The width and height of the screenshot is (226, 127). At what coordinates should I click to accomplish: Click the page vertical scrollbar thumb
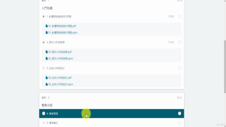click(225, 67)
